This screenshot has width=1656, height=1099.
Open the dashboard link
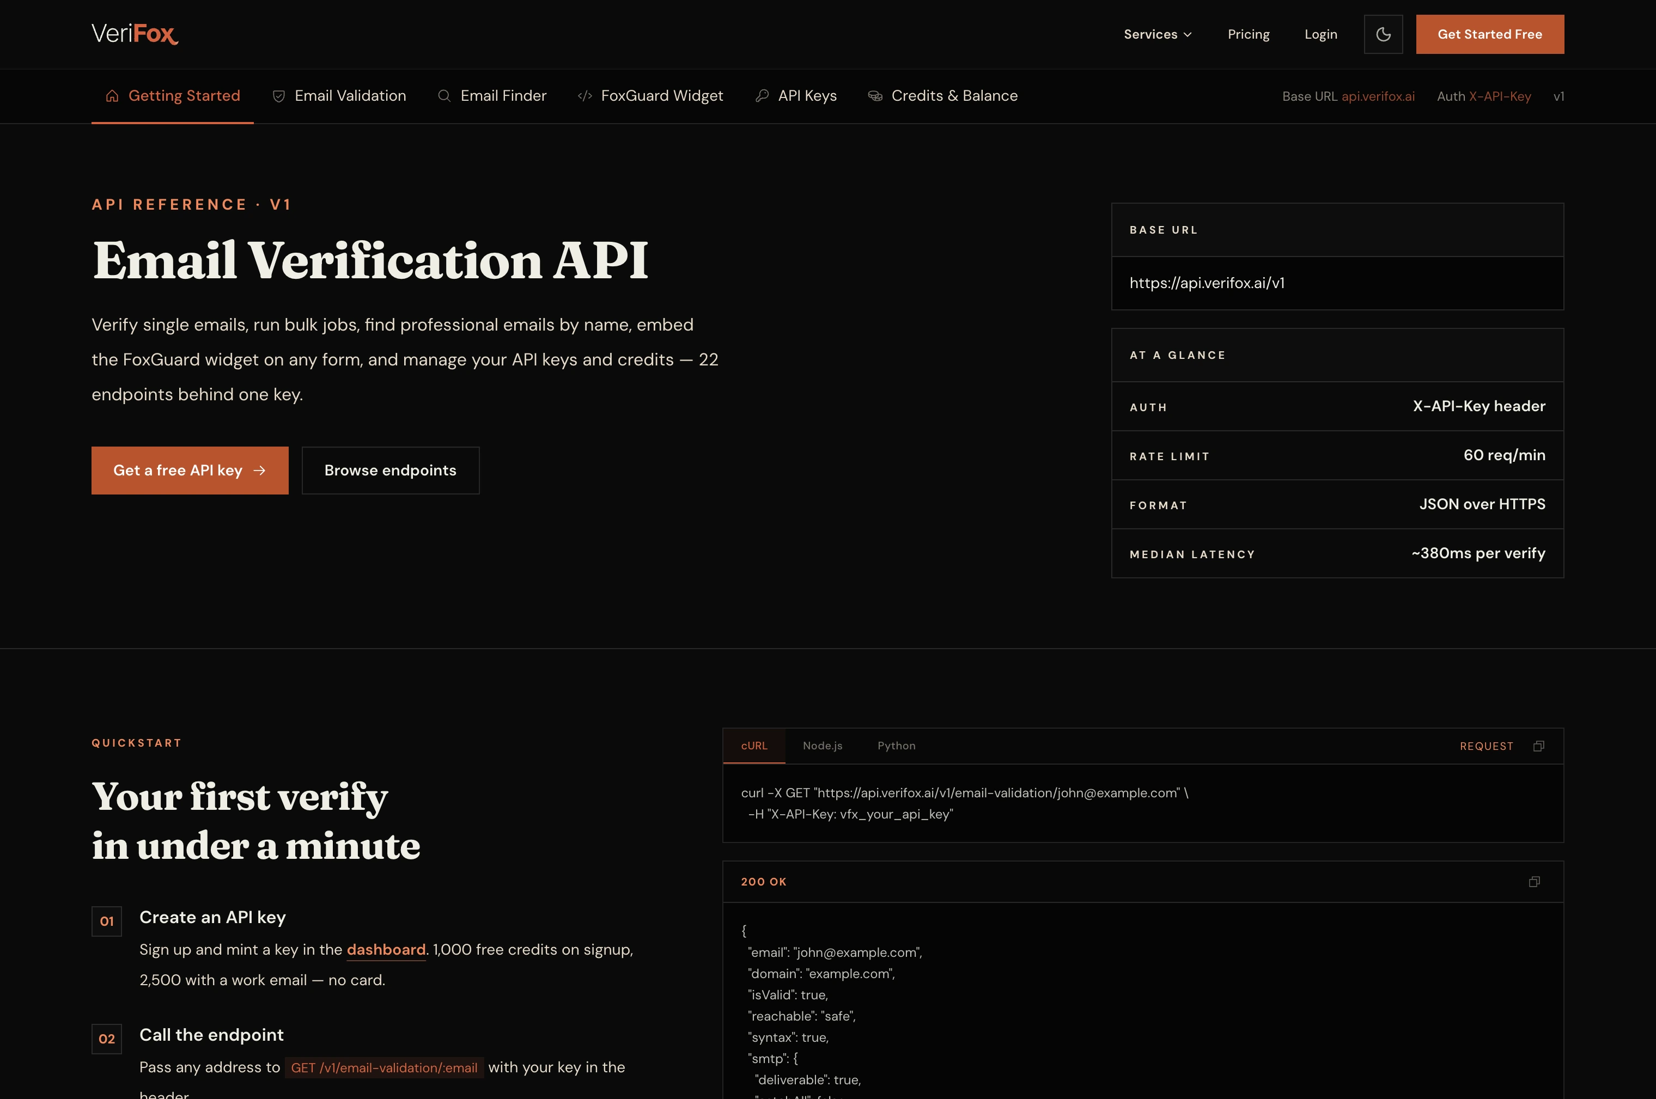tap(386, 950)
